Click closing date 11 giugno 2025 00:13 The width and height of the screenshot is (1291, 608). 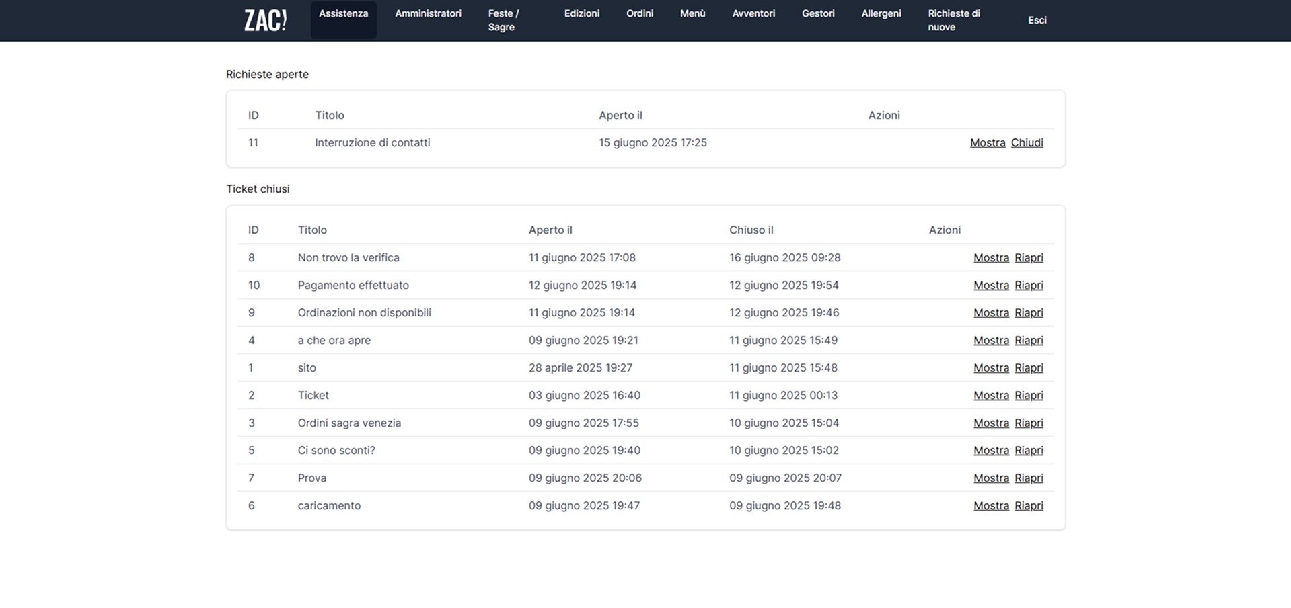click(783, 395)
